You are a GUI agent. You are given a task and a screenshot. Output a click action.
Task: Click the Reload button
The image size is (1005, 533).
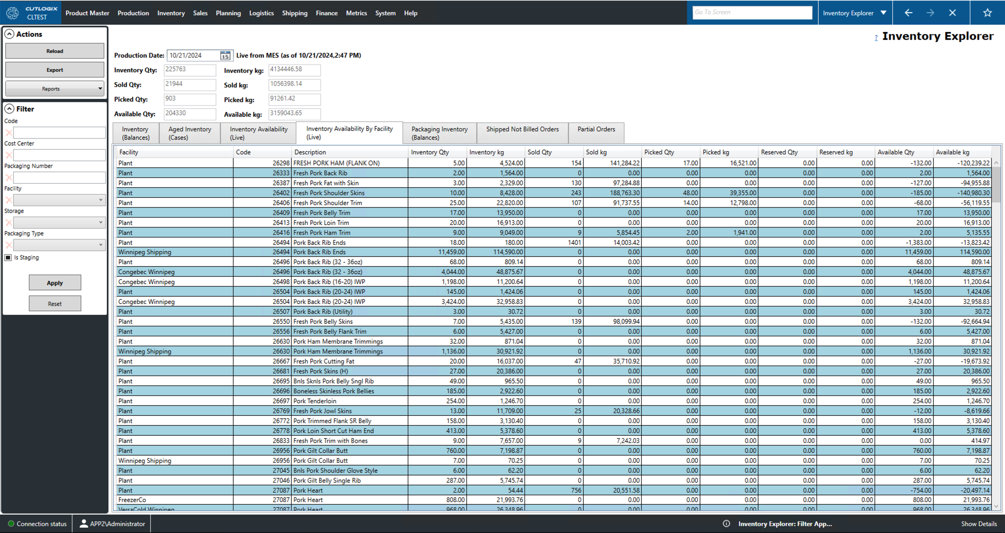point(54,51)
